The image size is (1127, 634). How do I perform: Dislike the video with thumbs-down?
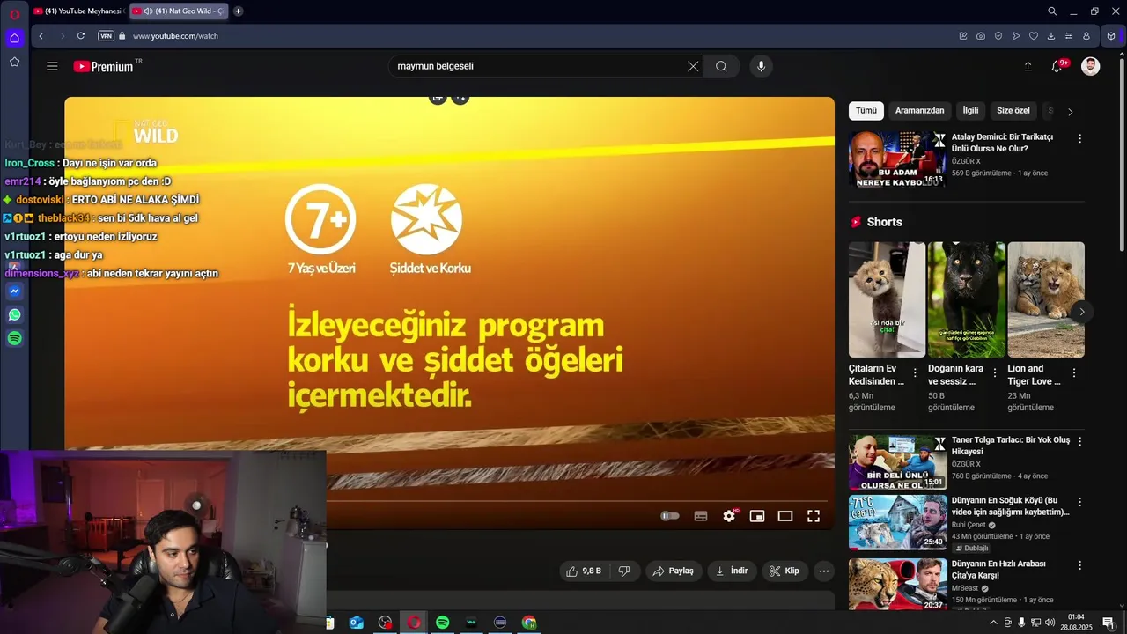point(624,571)
